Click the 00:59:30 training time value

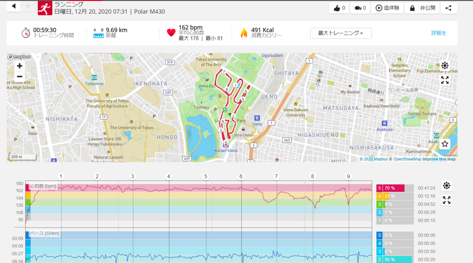tap(46, 30)
